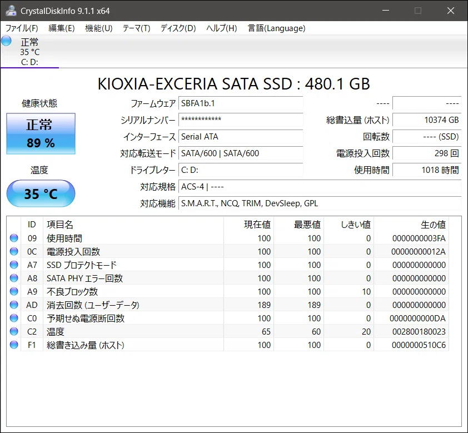The image size is (468, 433).
Task: Click current value 189 in AD row
Action: [x=264, y=305]
